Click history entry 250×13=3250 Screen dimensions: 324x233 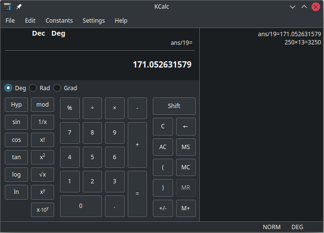coord(303,42)
